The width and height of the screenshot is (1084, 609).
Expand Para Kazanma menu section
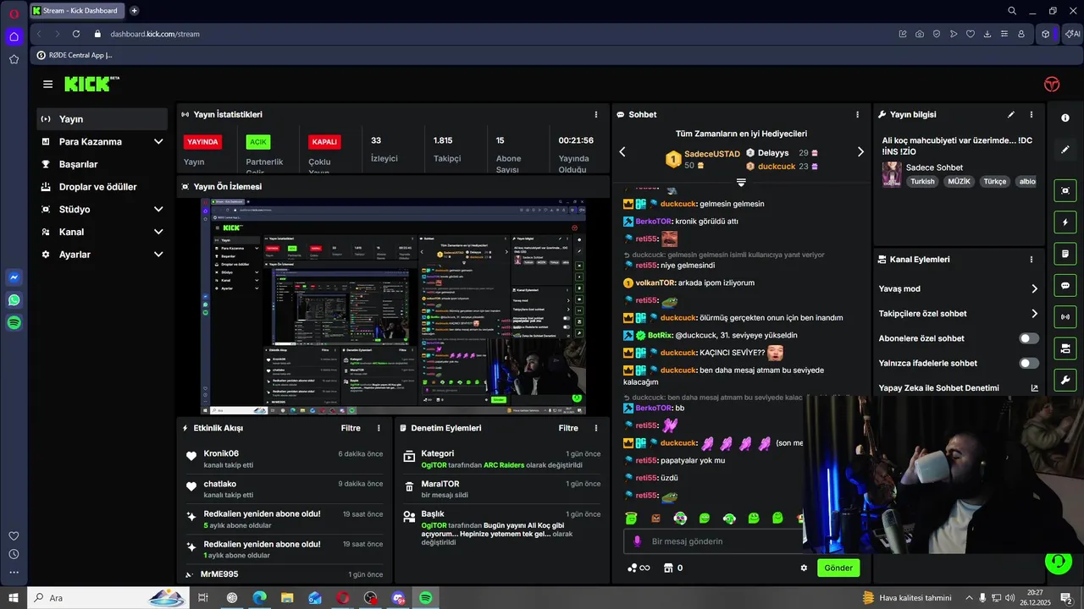click(158, 141)
